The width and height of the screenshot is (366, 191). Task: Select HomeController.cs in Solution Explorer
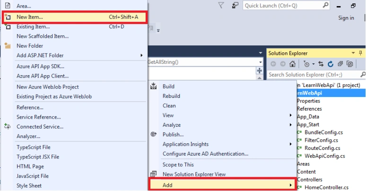coord(326,187)
